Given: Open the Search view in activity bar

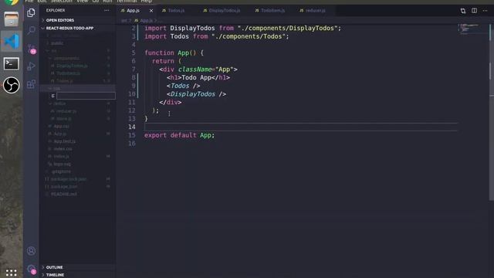Looking at the screenshot, I should point(31,30).
